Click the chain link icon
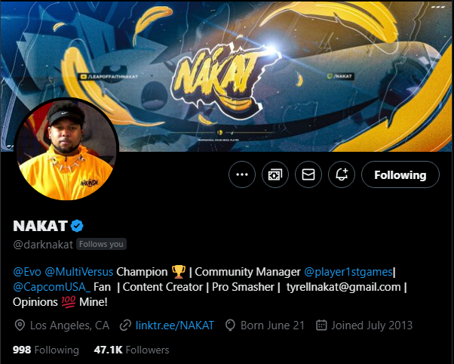This screenshot has height=364, width=454. (125, 325)
